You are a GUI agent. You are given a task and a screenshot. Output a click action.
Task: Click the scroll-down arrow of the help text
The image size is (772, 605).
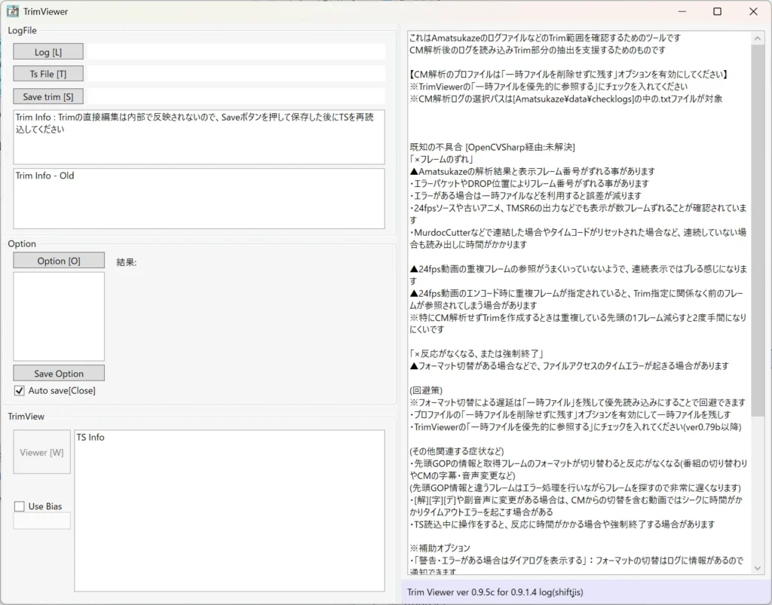tap(758, 569)
